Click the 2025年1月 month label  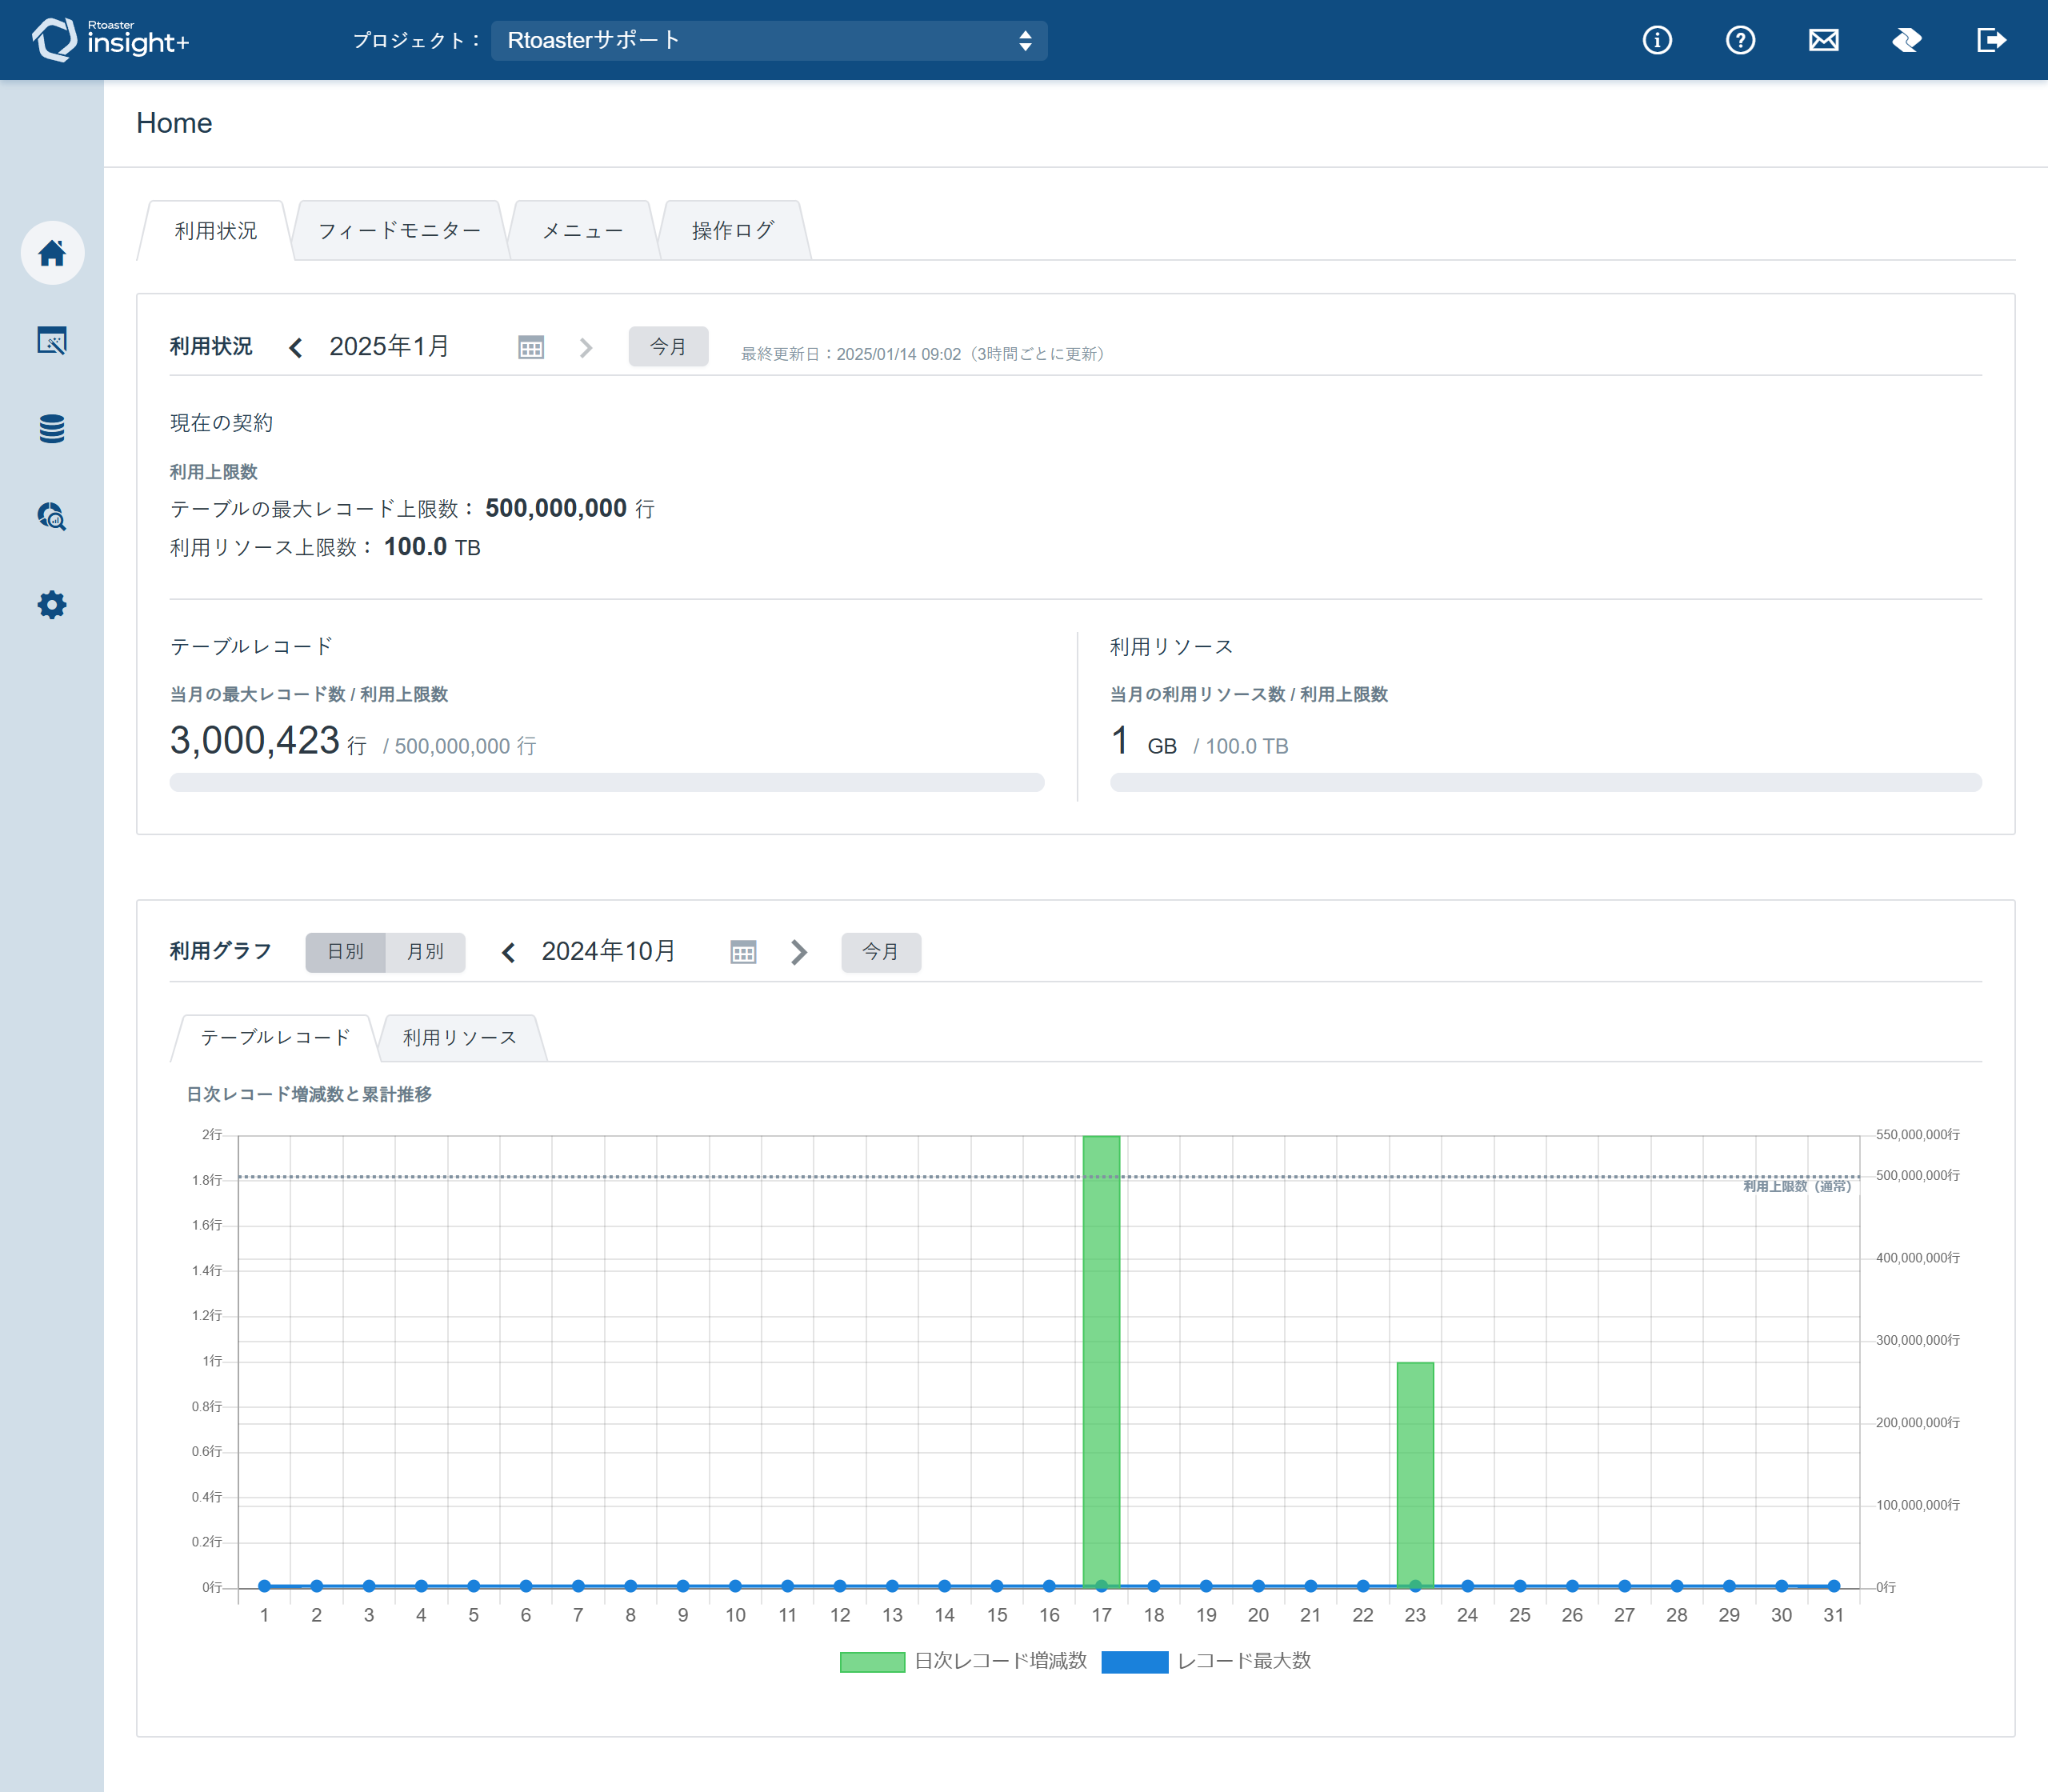389,347
